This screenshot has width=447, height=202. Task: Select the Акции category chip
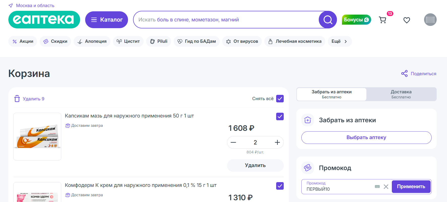[x=23, y=41]
